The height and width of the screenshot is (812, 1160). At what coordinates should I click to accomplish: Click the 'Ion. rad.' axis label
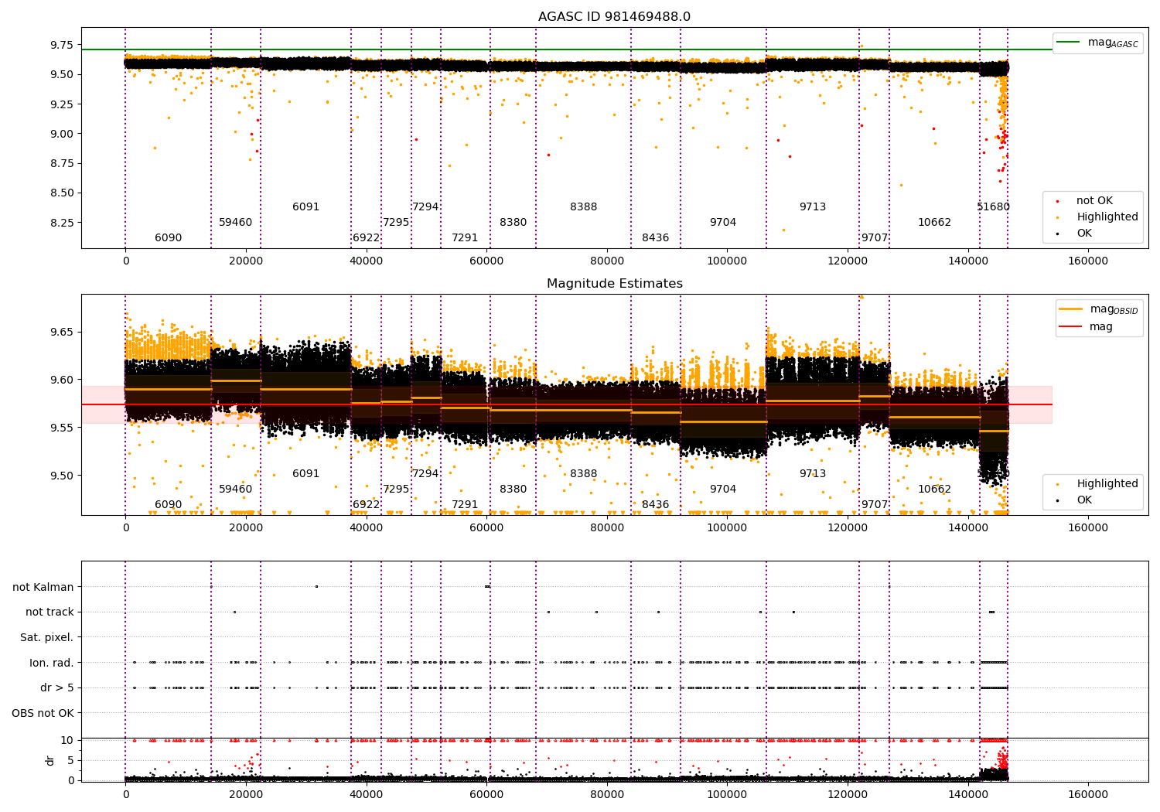click(x=52, y=663)
